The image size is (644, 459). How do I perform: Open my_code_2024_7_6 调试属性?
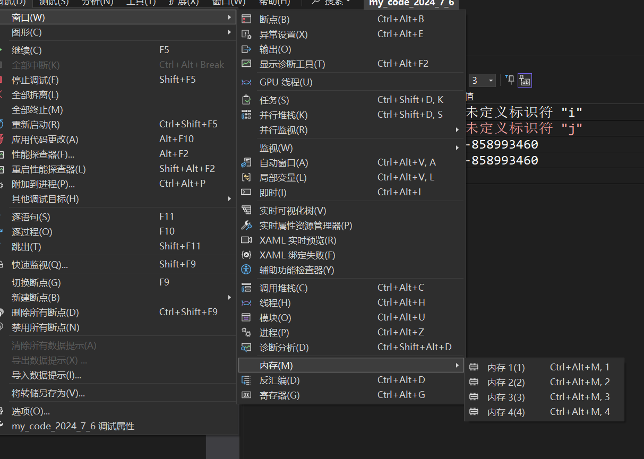(x=73, y=426)
